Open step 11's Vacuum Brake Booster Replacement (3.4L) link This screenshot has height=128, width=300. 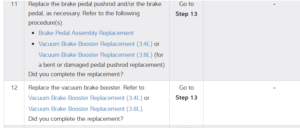(x=96, y=44)
